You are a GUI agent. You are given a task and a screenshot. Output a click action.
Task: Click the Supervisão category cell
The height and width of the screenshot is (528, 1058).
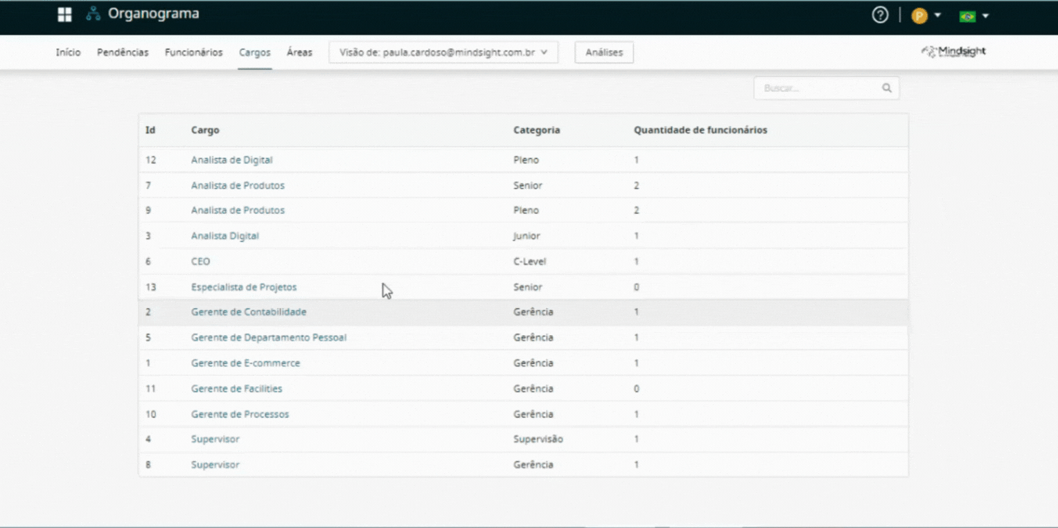[538, 439]
